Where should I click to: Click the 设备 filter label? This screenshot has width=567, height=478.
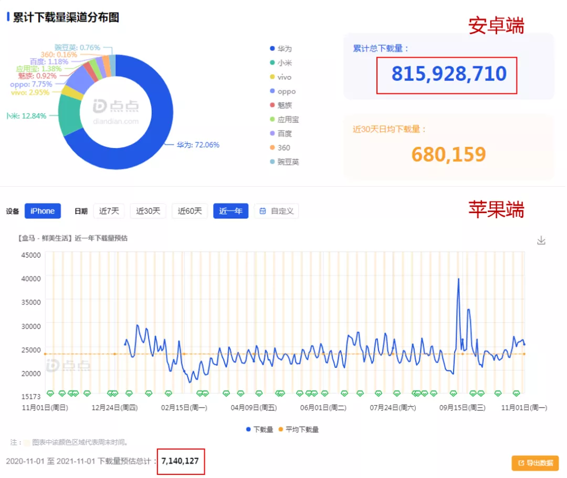point(13,211)
